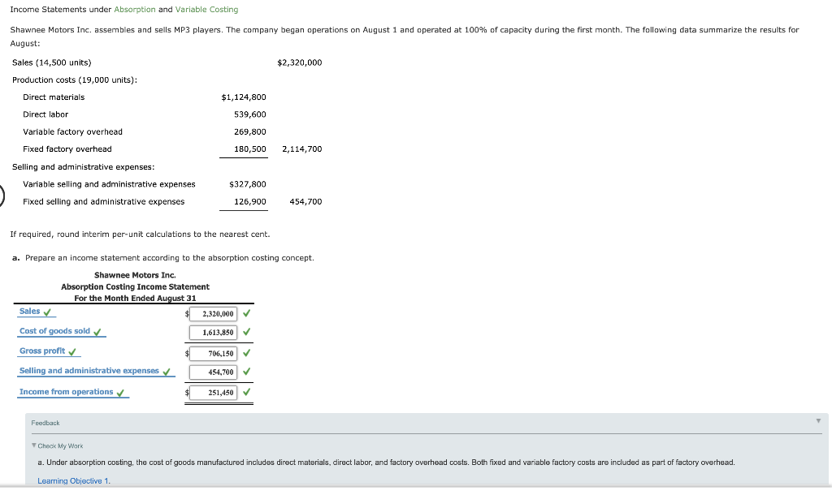Click the cost of goods sold field 1,613,850
The height and width of the screenshot is (495, 832).
click(x=214, y=332)
